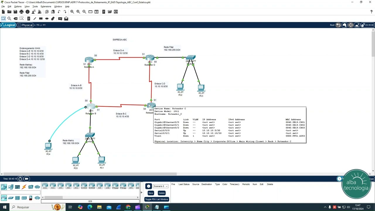Select the Draw Ellipse tool

(47, 18)
